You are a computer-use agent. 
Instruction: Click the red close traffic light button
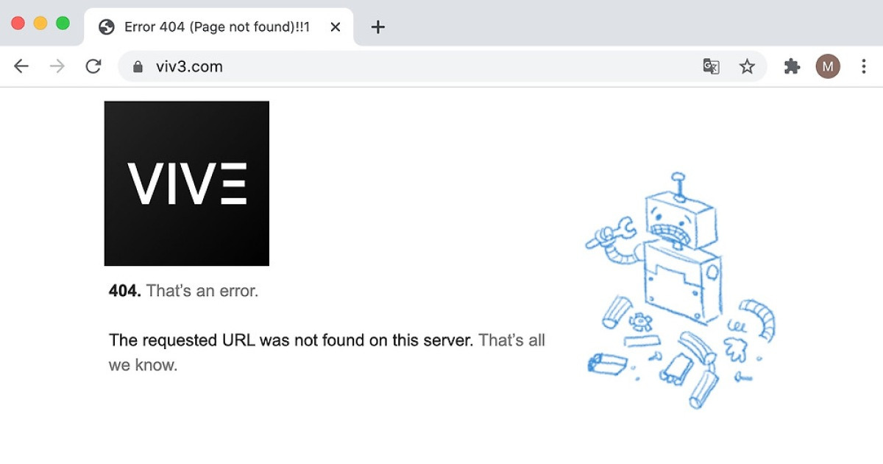18,23
